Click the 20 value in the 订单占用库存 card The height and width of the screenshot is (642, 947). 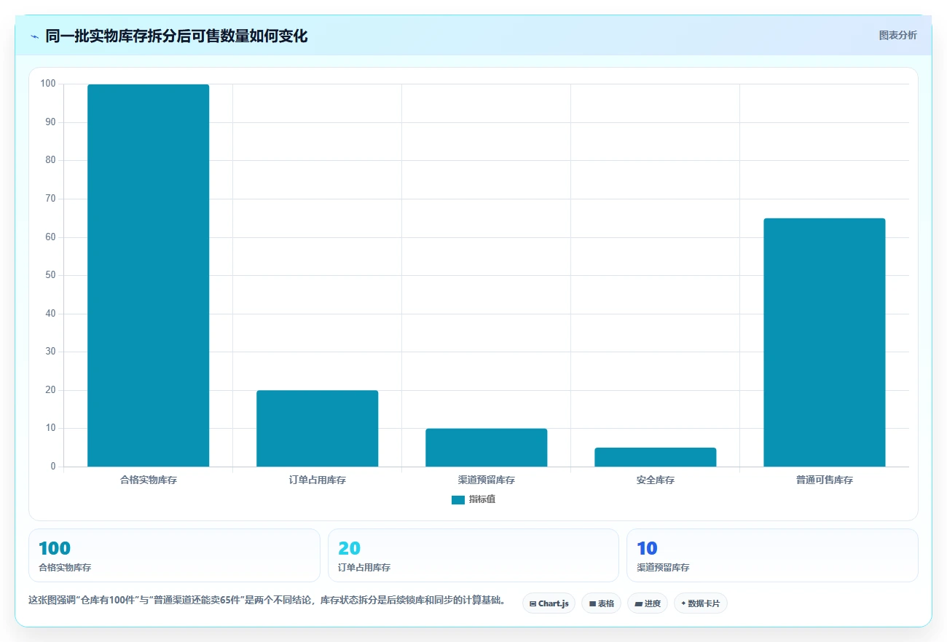350,548
